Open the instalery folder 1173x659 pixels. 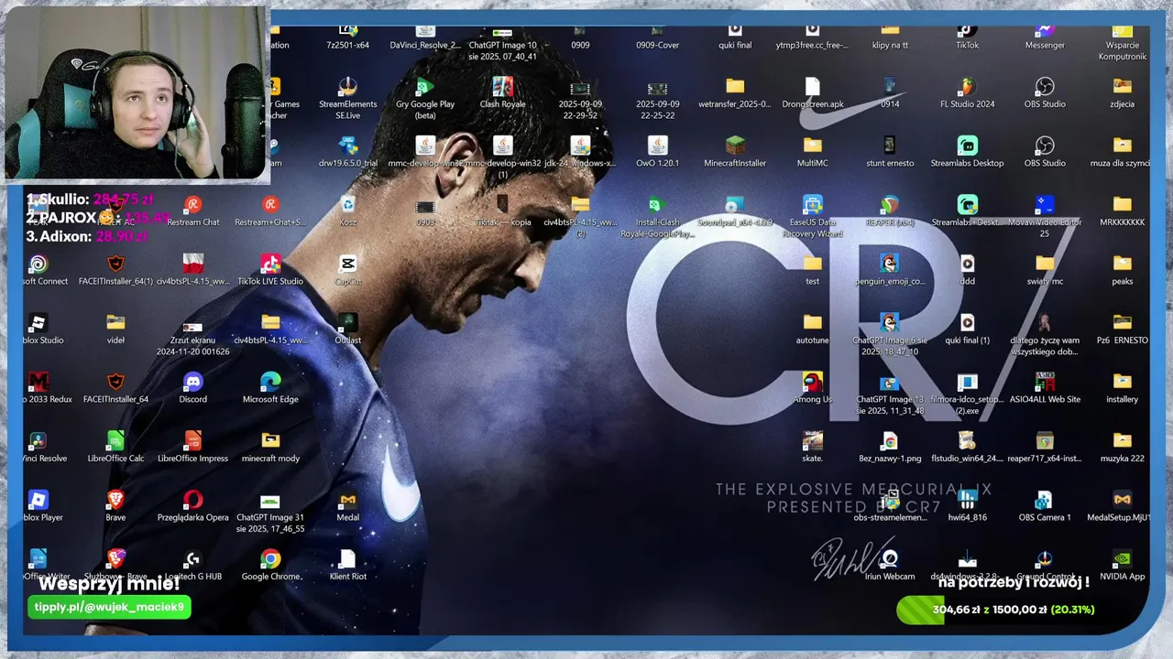tap(1123, 387)
